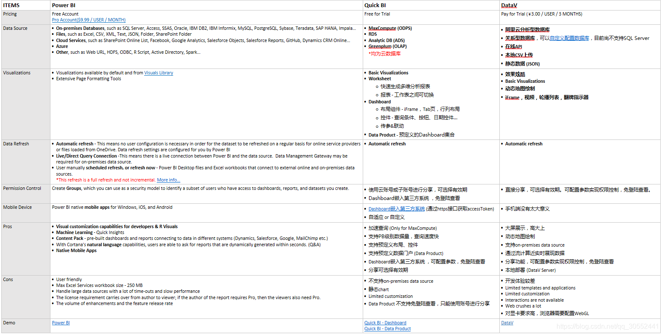The width and height of the screenshot is (662, 334).
Task: Open the Power BI demo link
Action: tap(61, 323)
